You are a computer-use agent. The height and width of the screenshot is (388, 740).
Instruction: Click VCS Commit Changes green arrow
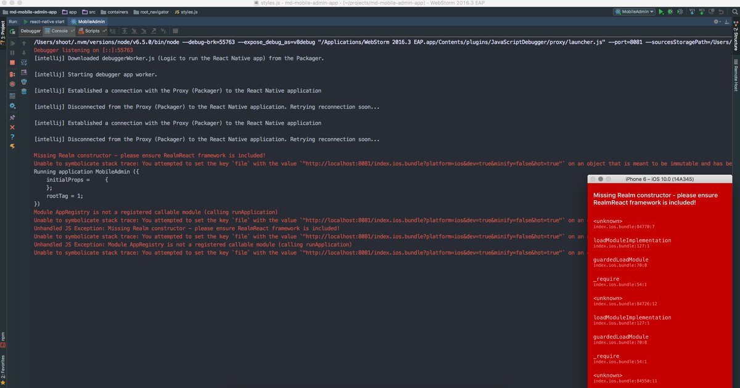[702, 12]
